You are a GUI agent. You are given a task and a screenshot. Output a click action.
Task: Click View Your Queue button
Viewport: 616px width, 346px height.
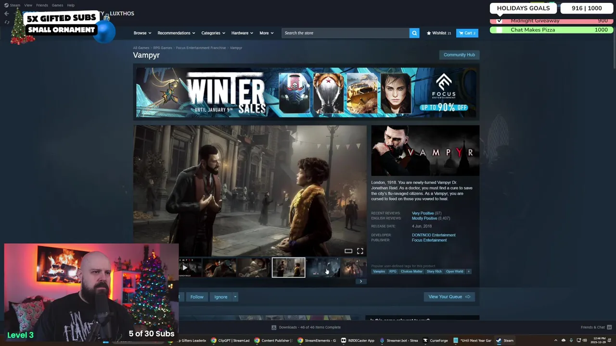449,297
